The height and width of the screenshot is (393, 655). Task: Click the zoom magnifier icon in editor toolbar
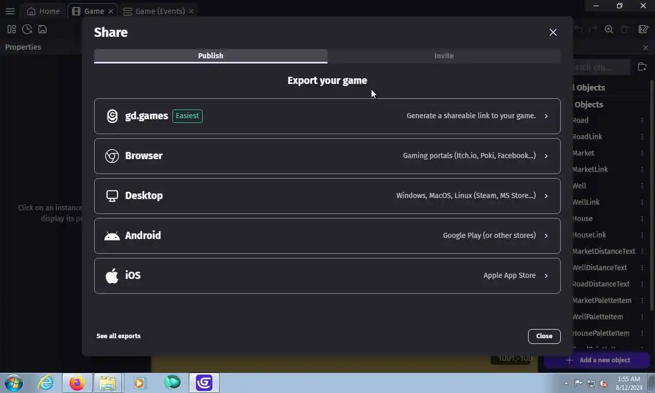pyautogui.click(x=609, y=30)
